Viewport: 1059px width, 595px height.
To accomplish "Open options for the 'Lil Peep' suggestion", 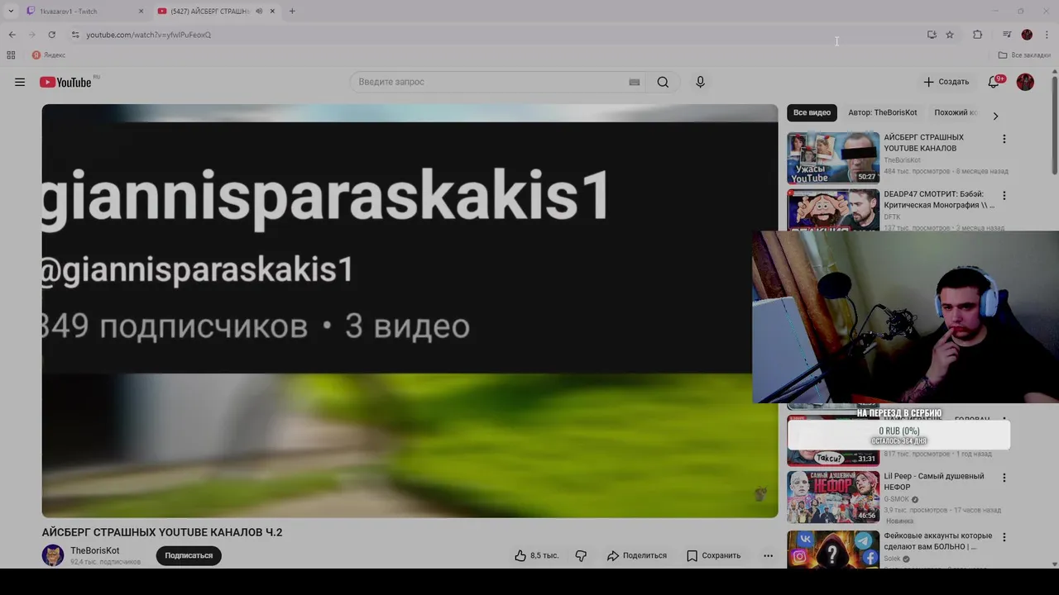I will click(x=1004, y=478).
